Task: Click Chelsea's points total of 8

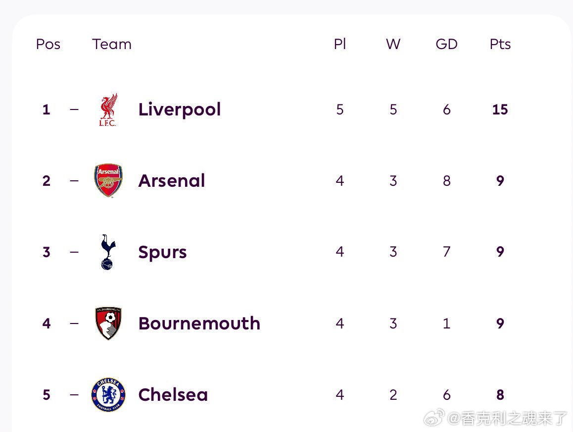Action: 500,395
